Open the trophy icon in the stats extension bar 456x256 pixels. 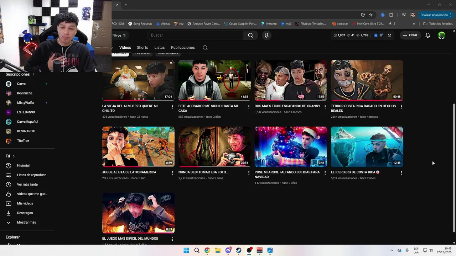(x=389, y=35)
